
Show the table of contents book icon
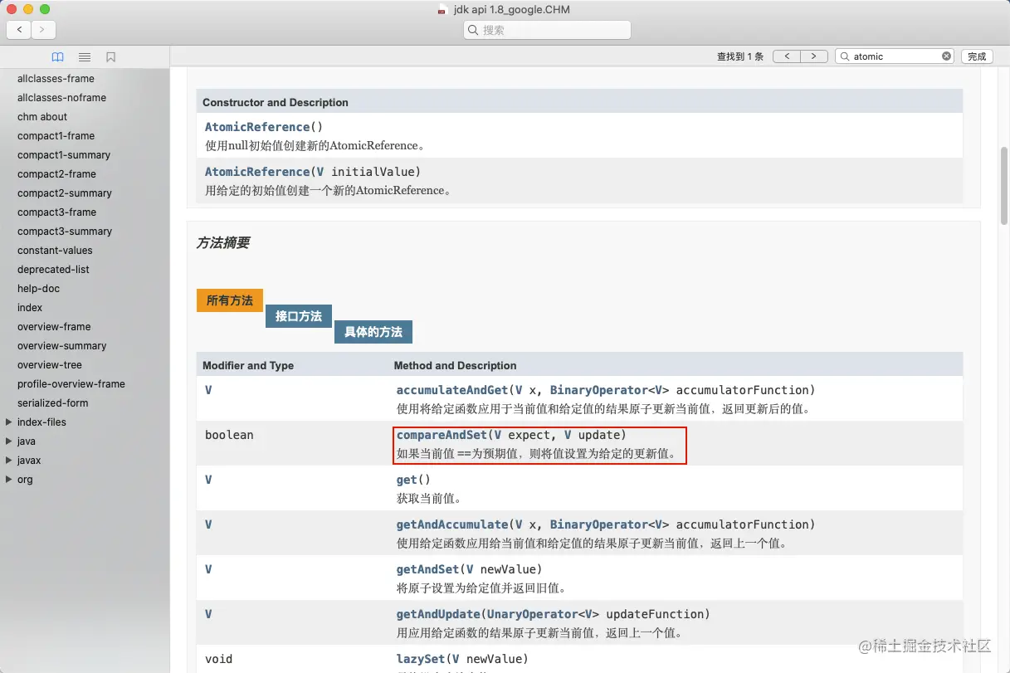coord(57,57)
